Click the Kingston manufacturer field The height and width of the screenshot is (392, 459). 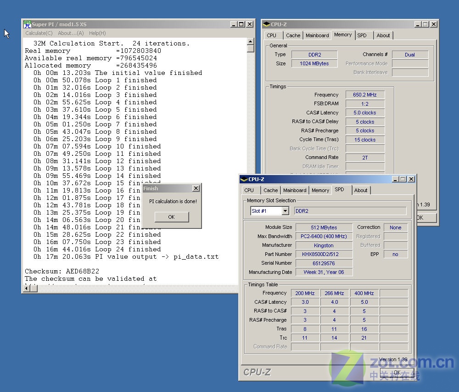324,245
